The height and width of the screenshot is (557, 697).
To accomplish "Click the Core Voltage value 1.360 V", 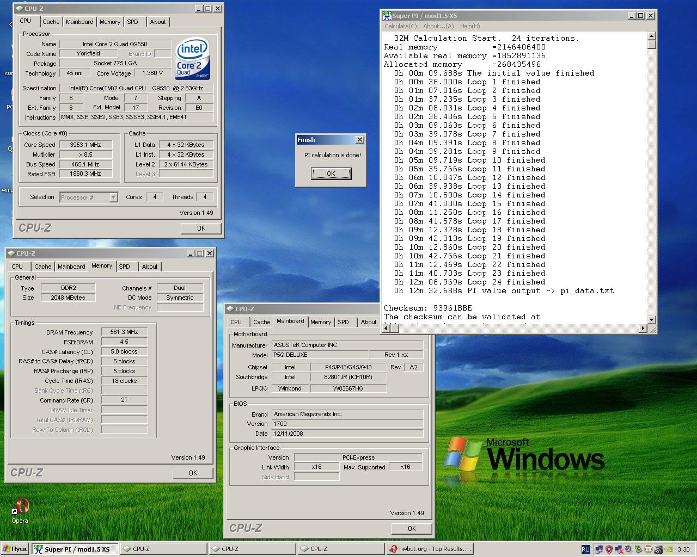I will (x=152, y=73).
